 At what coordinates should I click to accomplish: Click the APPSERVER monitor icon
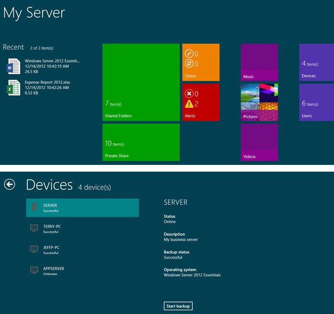[34, 270]
